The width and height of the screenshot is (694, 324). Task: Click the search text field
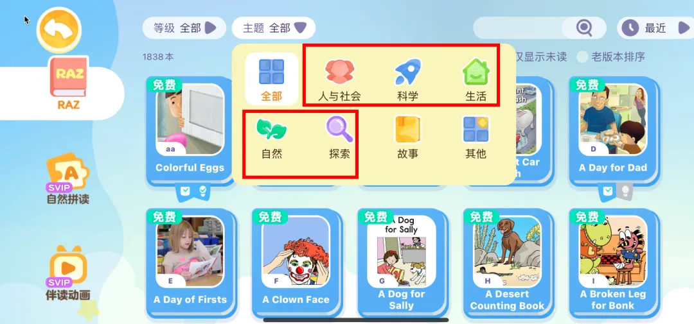tap(518, 28)
